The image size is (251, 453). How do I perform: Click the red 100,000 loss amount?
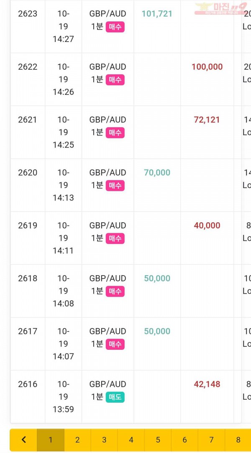click(207, 67)
